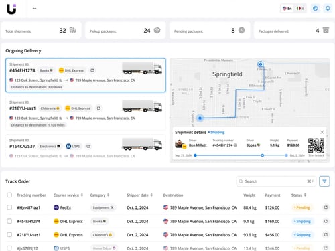Click the Books tag on shipment #454EH1274 card
Screen dimensions: 335x251
point(46,70)
